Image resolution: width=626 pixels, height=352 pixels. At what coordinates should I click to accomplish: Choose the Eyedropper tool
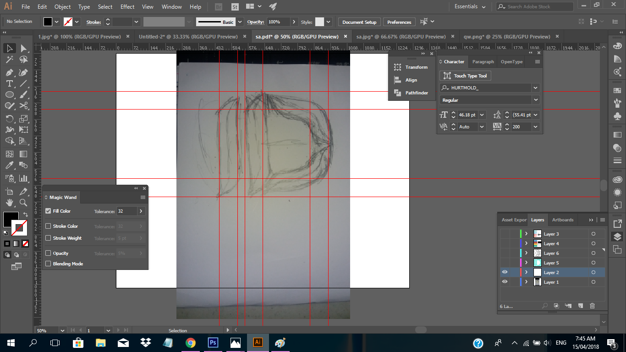(9, 165)
